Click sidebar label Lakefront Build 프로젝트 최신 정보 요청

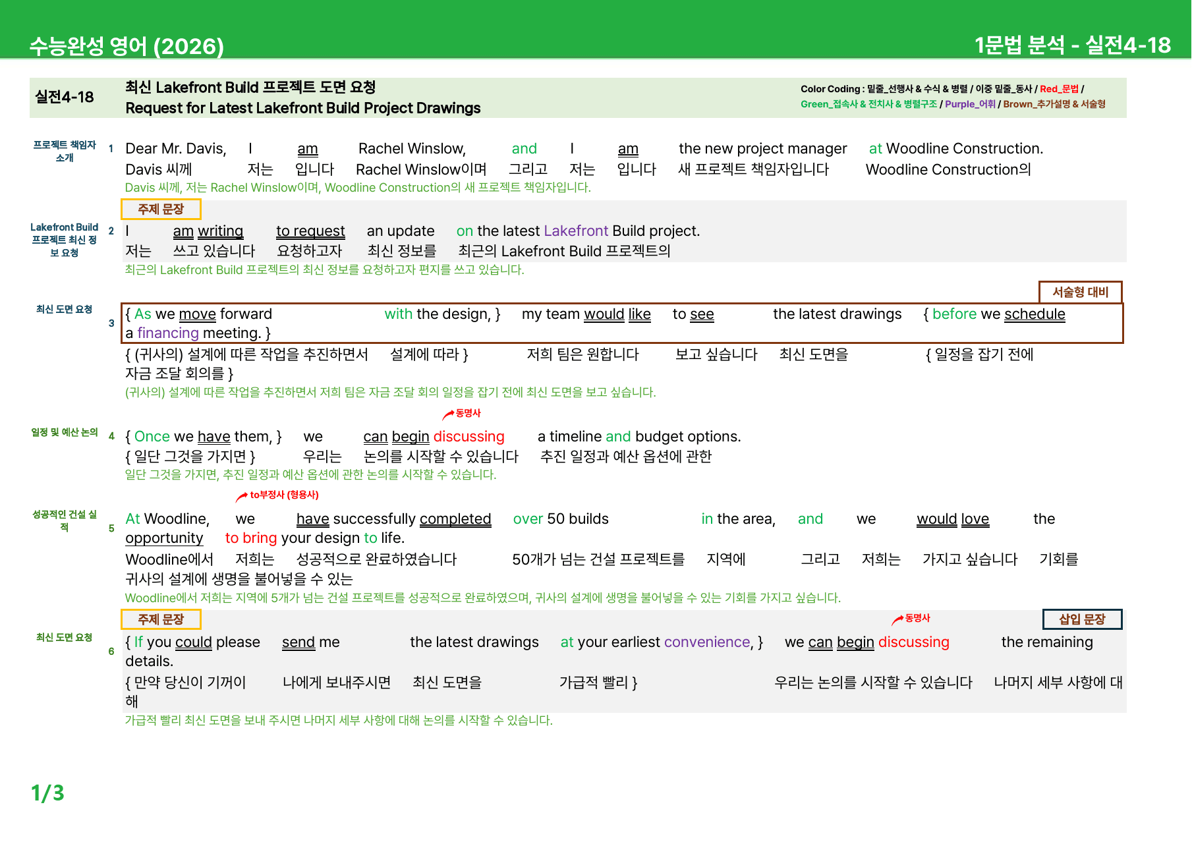point(65,239)
